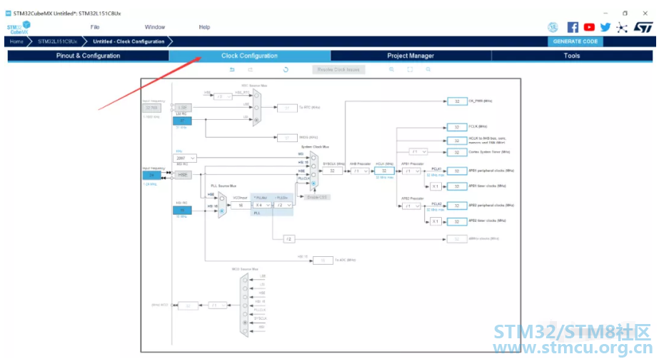Open the MSI RC 2097 frequency dropdown

click(184, 158)
